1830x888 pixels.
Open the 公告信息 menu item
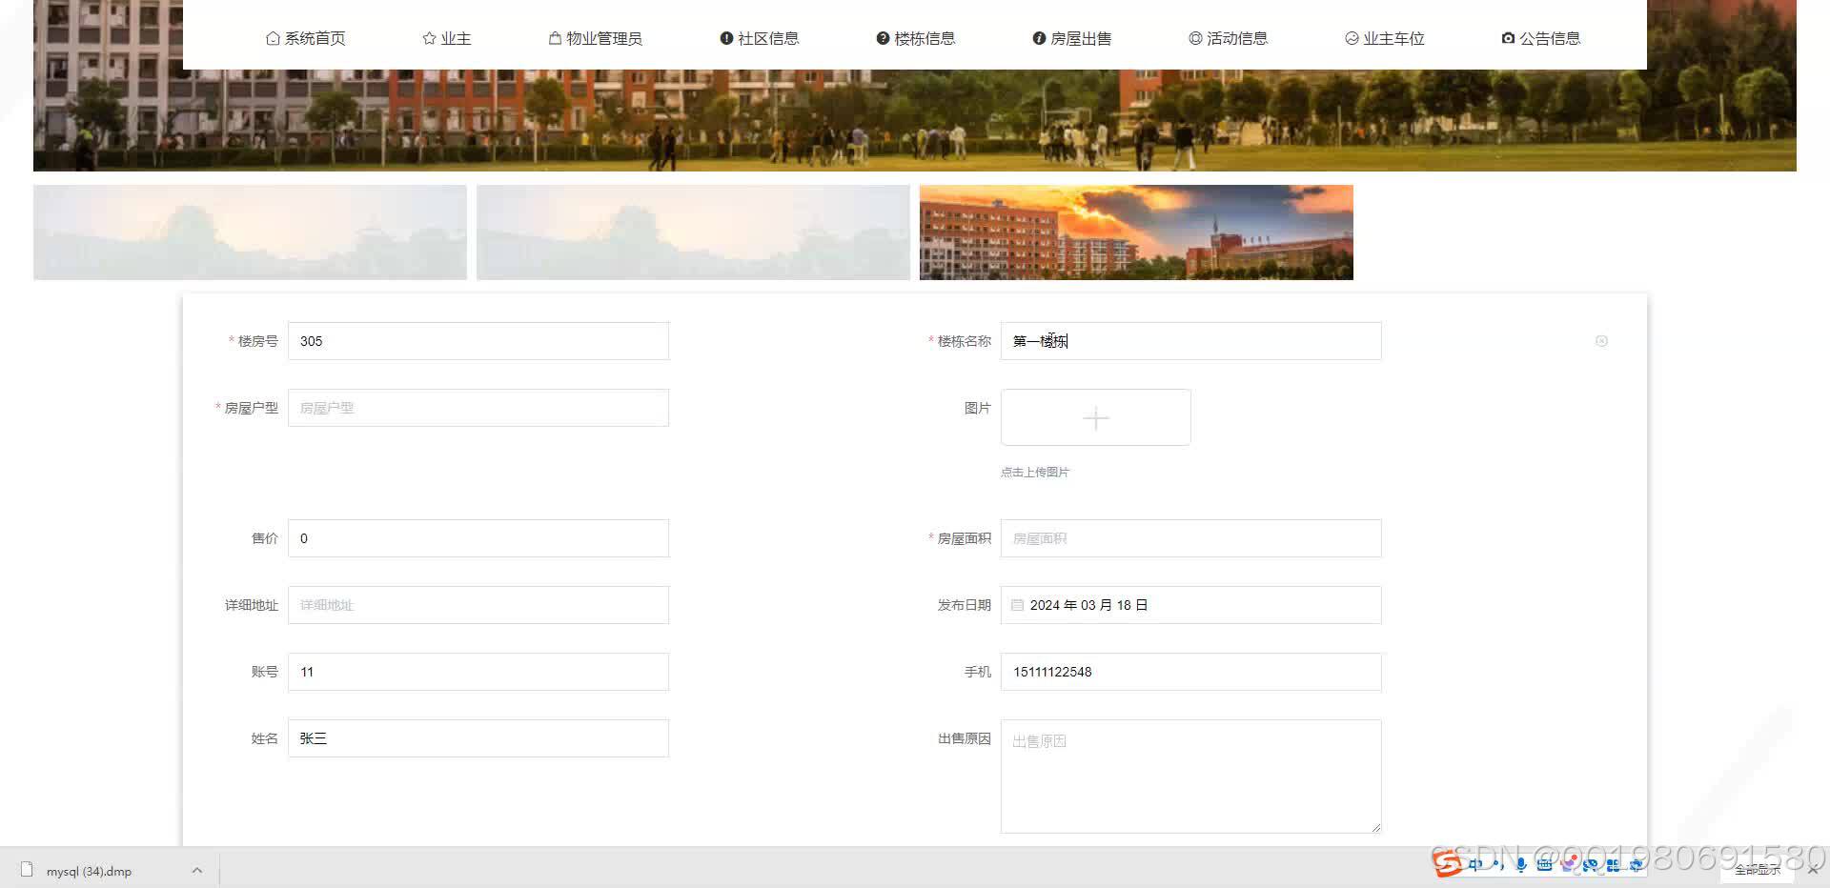(x=1540, y=38)
